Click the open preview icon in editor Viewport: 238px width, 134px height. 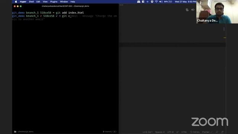[193, 10]
